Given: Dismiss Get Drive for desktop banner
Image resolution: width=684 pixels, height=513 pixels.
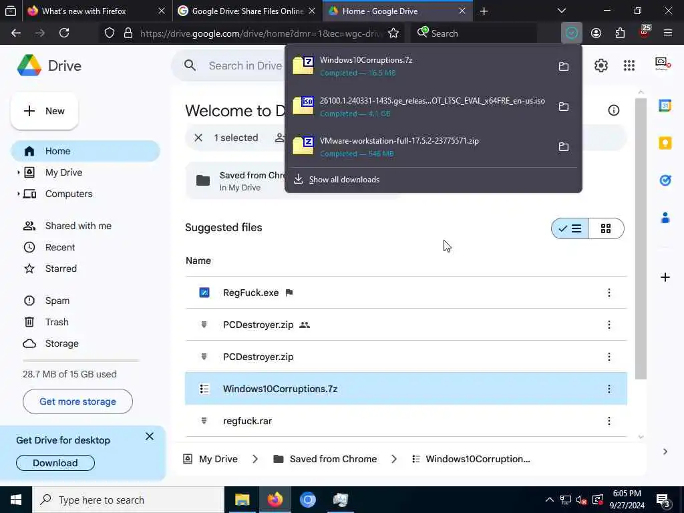Looking at the screenshot, I should (x=150, y=436).
